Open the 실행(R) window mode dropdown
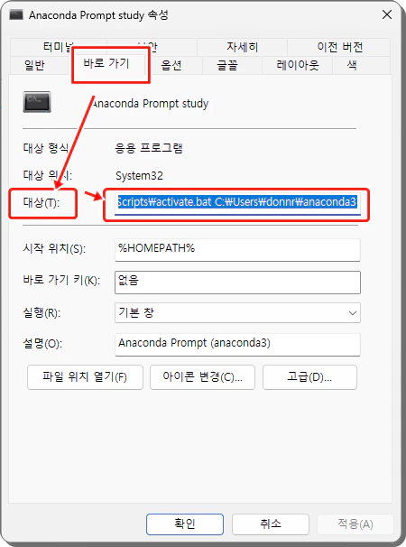 coord(237,312)
